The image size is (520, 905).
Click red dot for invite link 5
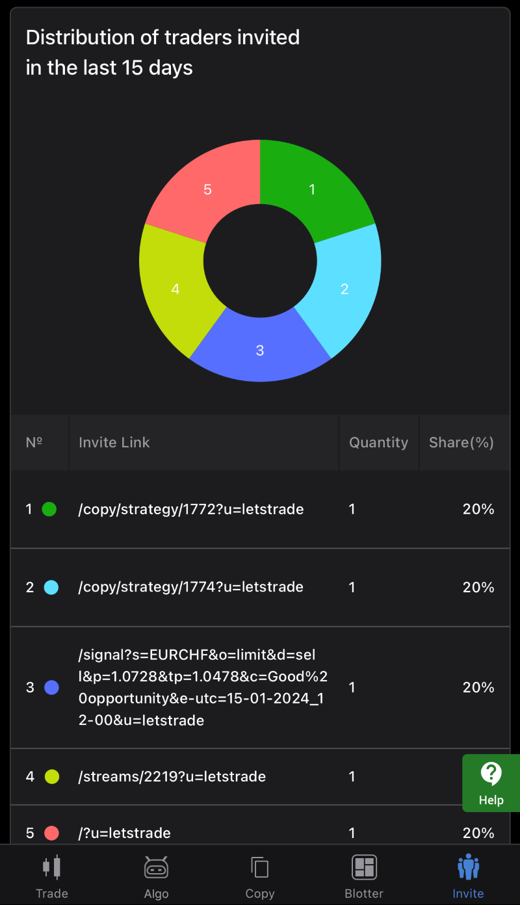tap(51, 833)
